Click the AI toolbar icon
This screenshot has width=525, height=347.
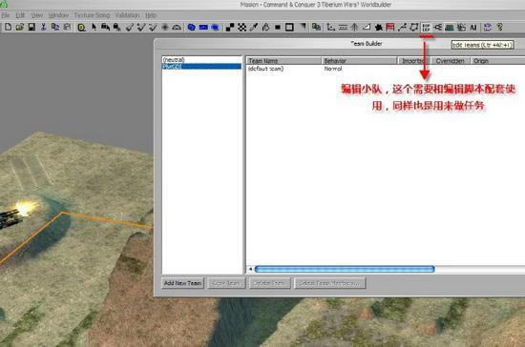coord(473,28)
